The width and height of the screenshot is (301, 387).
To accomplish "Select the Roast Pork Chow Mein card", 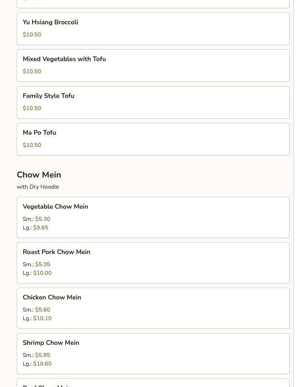I will [x=153, y=263].
